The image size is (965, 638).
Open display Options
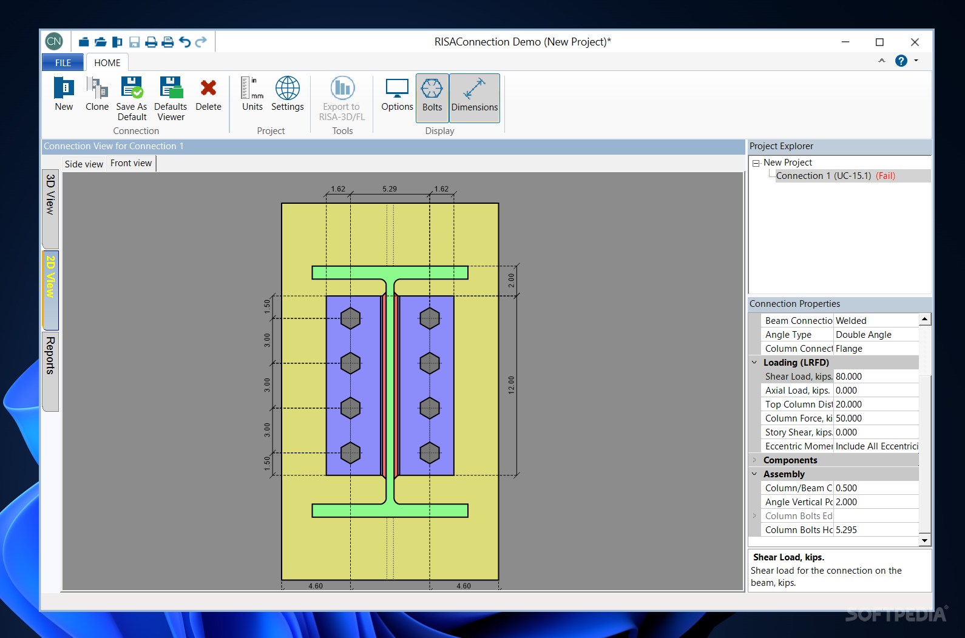pos(397,94)
